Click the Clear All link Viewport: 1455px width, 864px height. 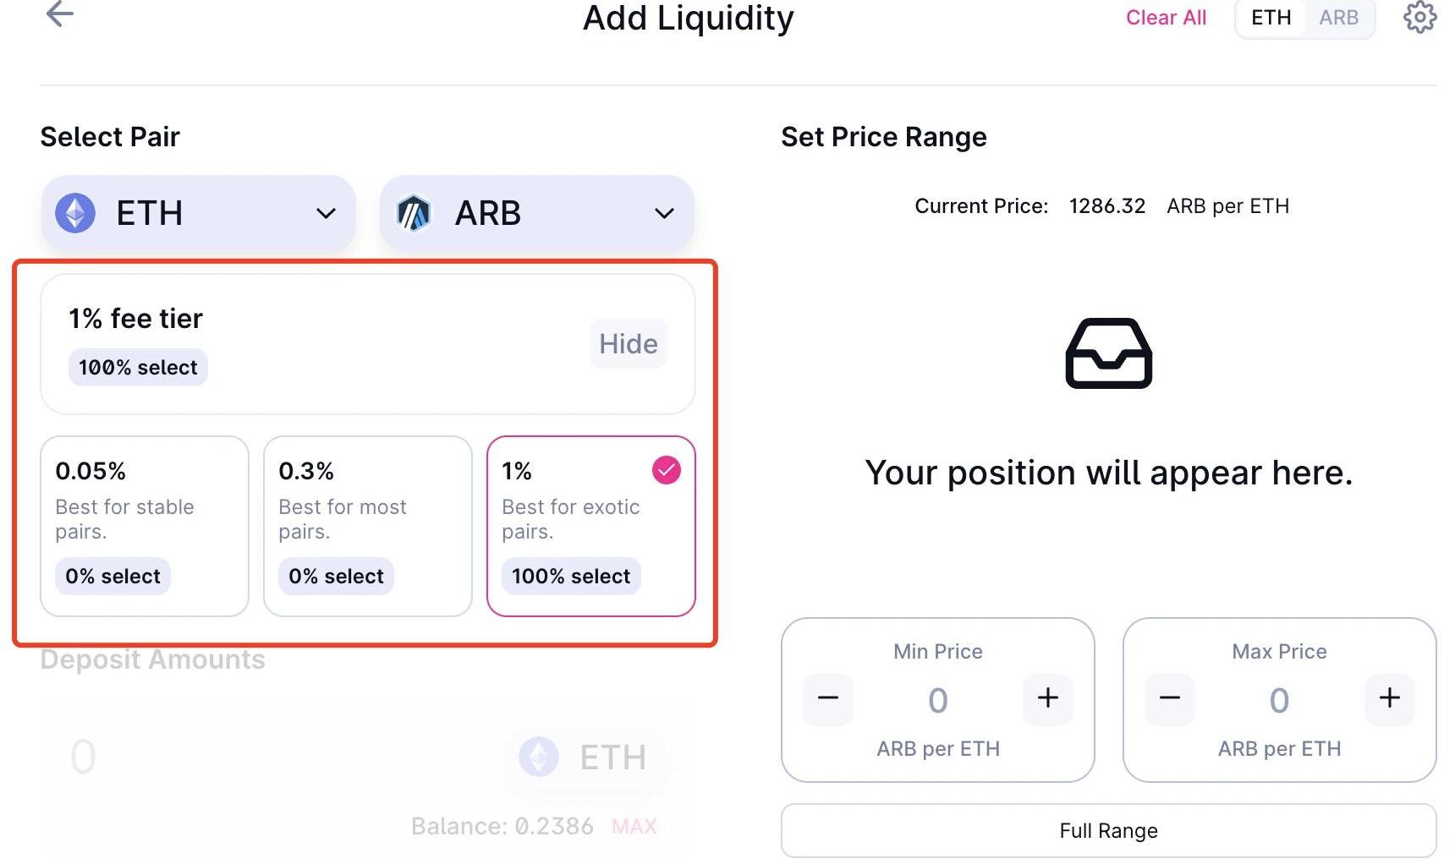tap(1166, 18)
